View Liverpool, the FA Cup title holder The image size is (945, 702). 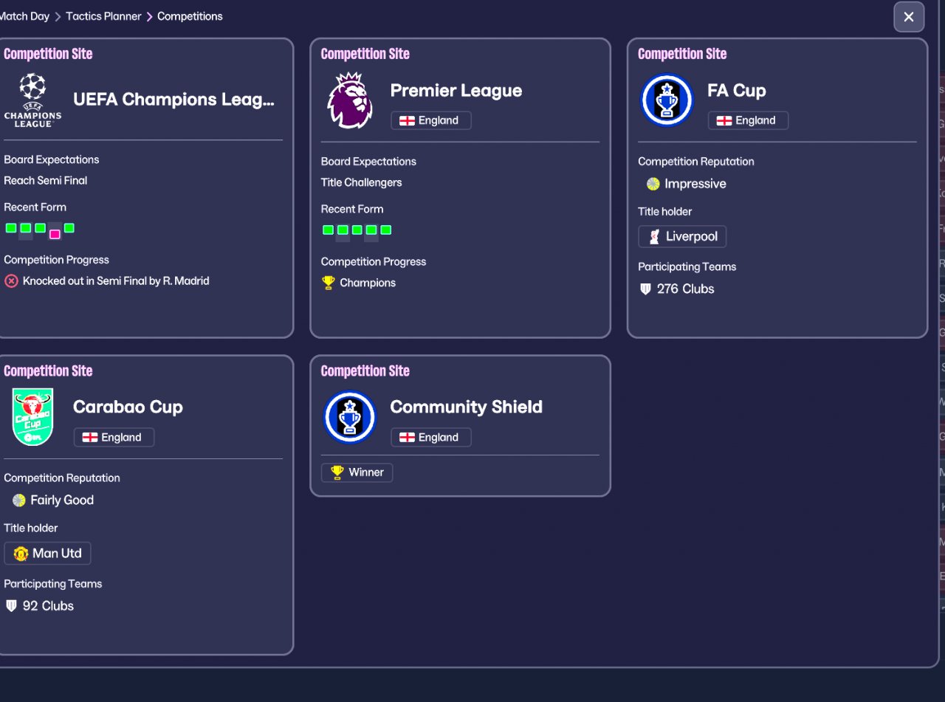click(x=682, y=237)
